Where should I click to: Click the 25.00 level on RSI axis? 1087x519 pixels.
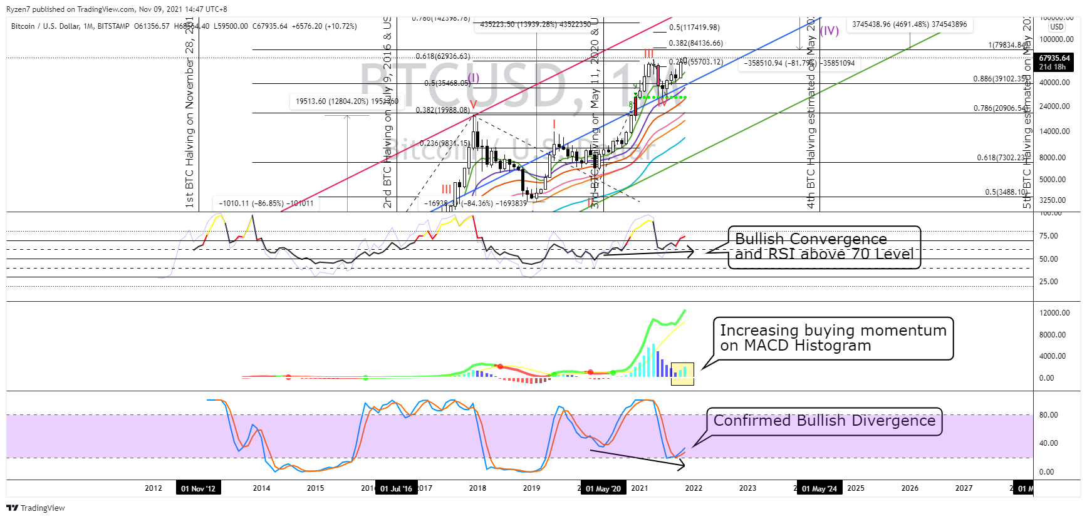coord(1049,282)
